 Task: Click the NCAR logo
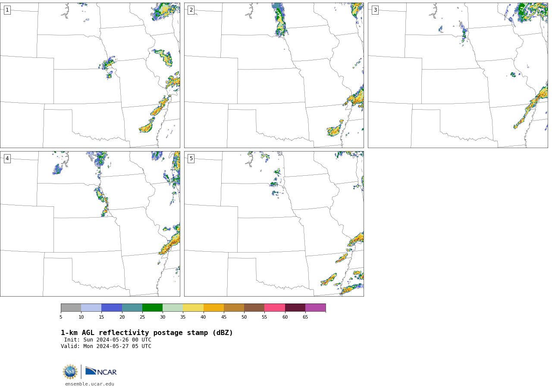click(101, 371)
